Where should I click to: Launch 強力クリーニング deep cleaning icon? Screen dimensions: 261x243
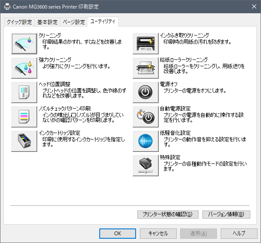[24, 68]
